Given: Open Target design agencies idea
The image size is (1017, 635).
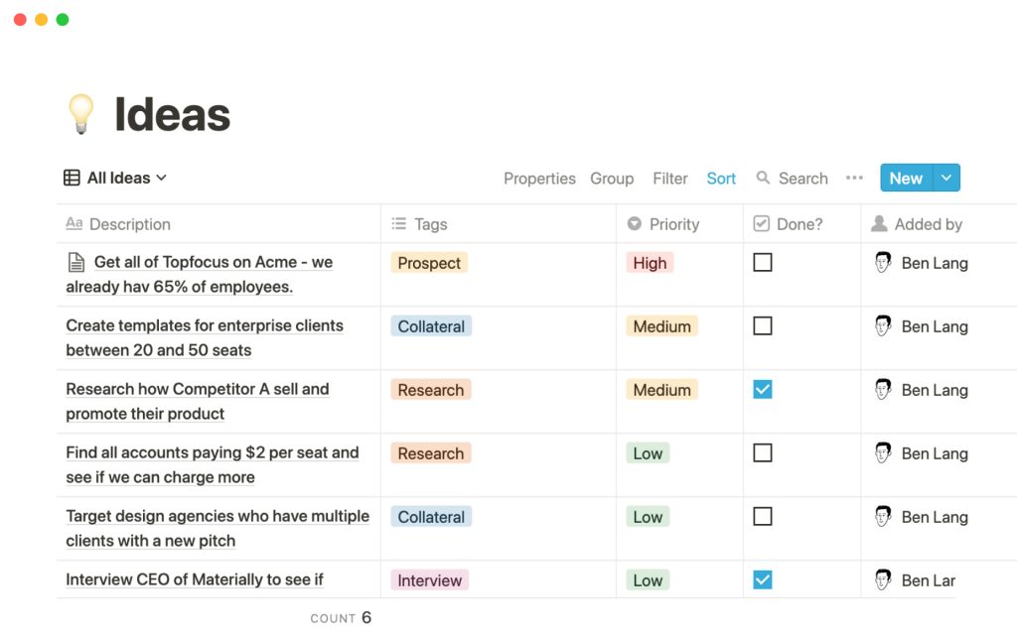Looking at the screenshot, I should pyautogui.click(x=218, y=528).
